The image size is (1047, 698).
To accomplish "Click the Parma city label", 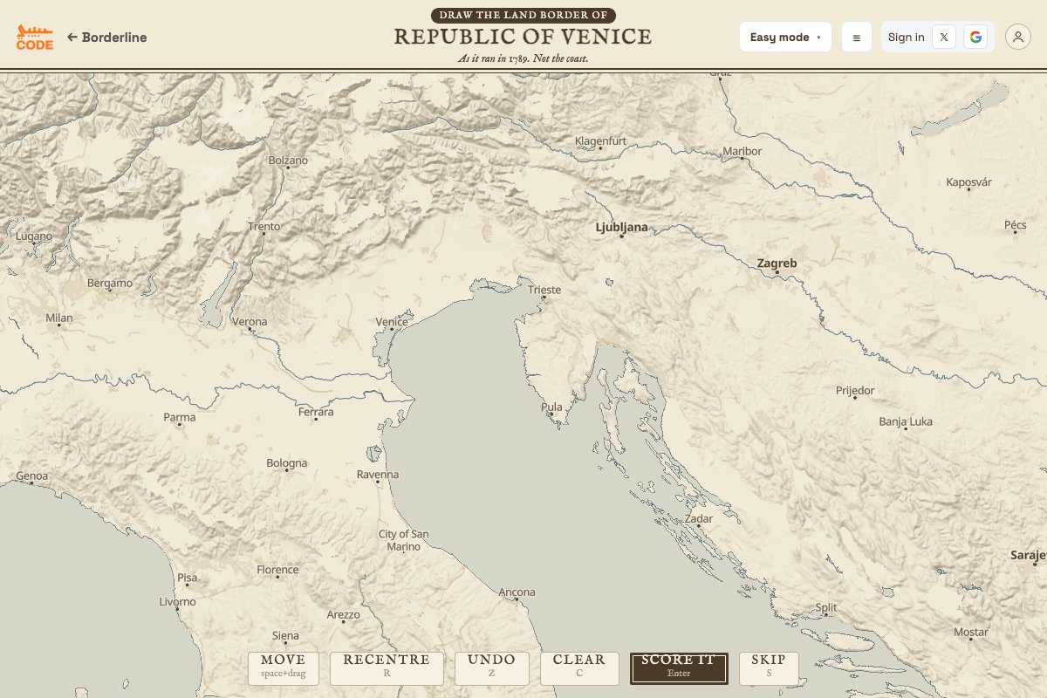I will point(180,417).
